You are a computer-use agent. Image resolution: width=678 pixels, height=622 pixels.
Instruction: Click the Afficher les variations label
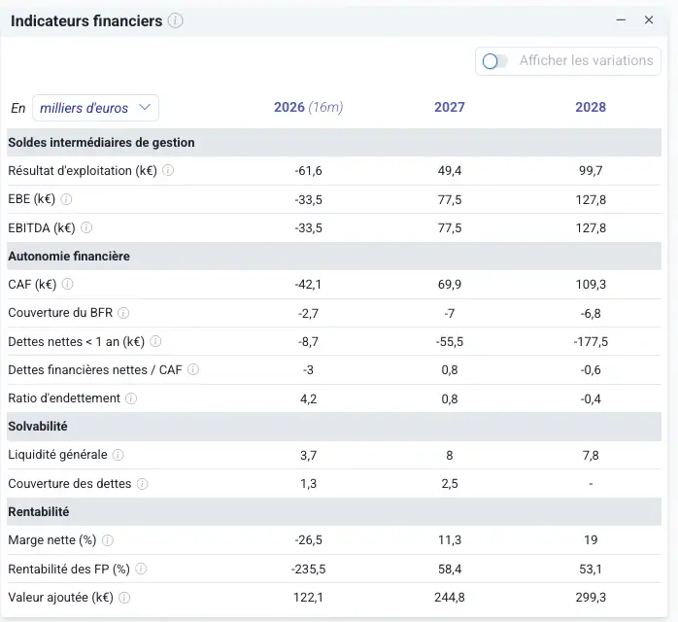(x=587, y=60)
